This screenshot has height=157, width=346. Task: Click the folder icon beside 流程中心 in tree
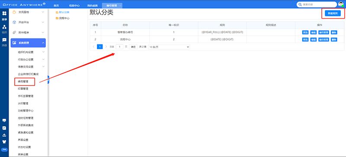(57, 18)
